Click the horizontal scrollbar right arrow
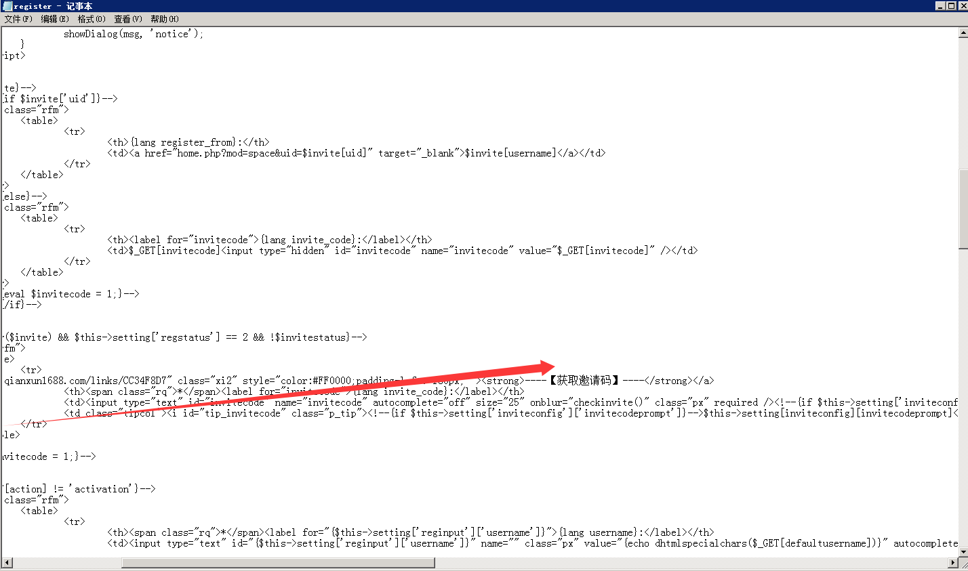Screen dimensions: 968x571 click(x=953, y=563)
